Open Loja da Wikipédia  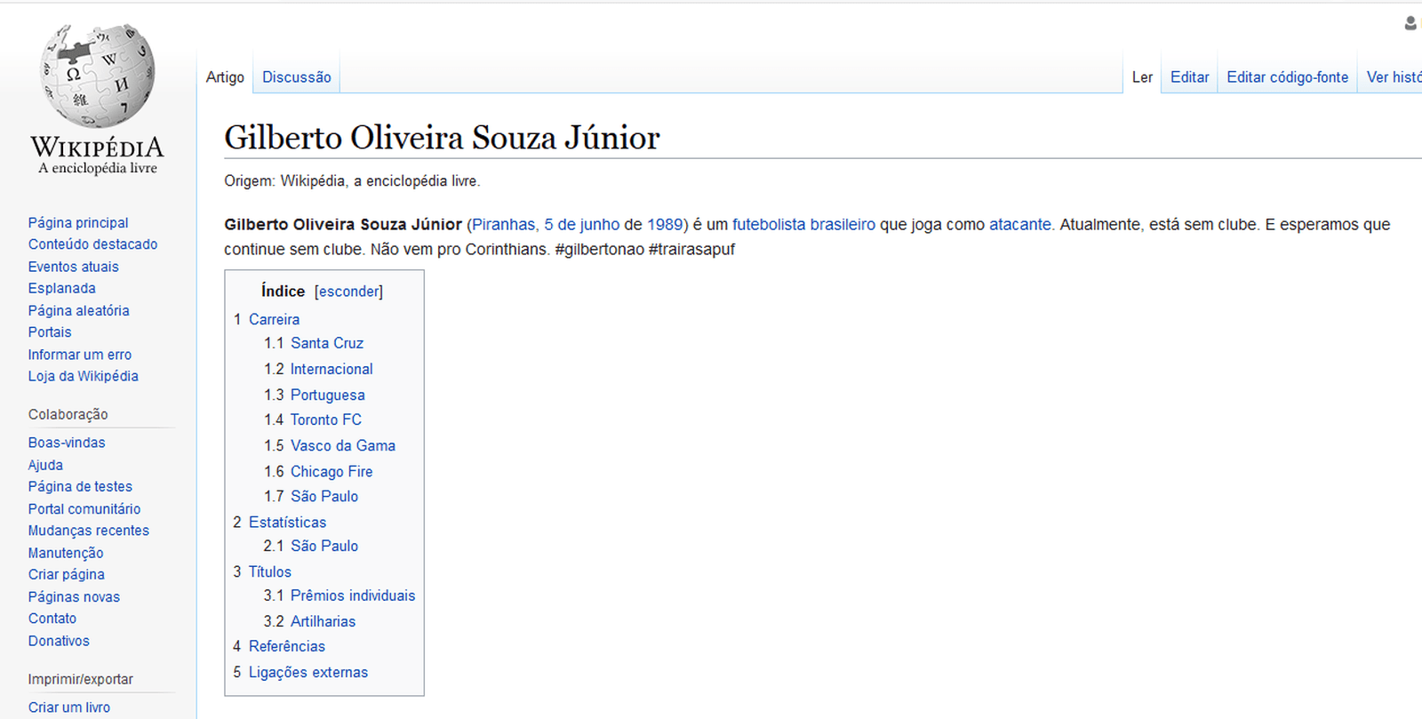click(x=83, y=376)
